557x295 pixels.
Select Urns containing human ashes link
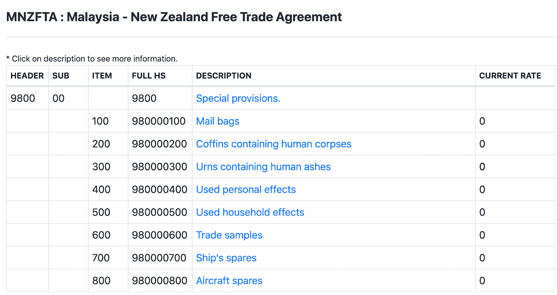coord(263,167)
